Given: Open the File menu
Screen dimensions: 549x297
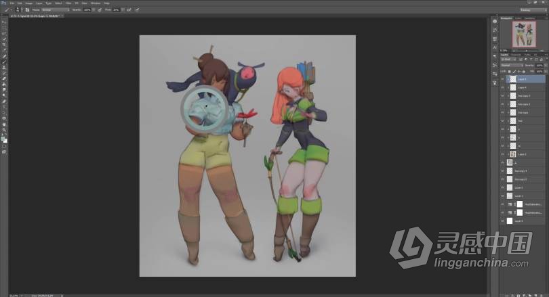Looking at the screenshot, I should [x=12, y=3].
